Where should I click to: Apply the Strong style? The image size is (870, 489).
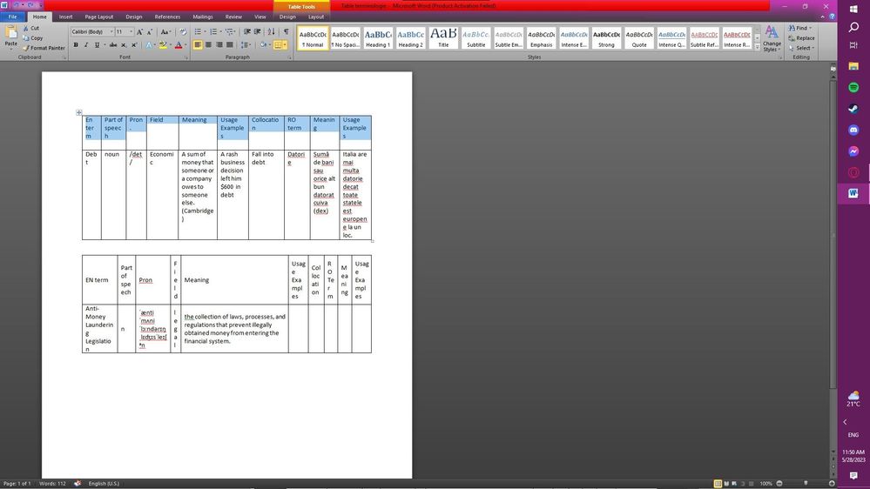coord(606,37)
